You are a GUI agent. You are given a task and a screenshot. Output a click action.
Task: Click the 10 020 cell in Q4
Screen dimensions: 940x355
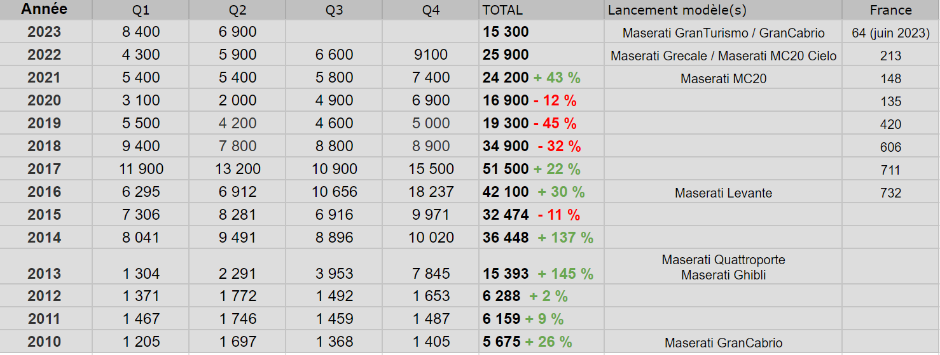[431, 238]
